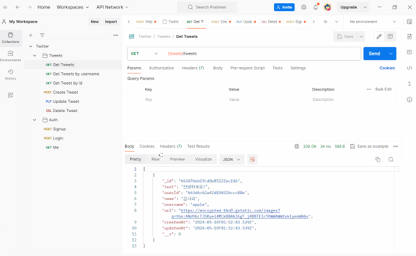Click the Invite button
The width and height of the screenshot is (416, 256).
[x=284, y=7]
